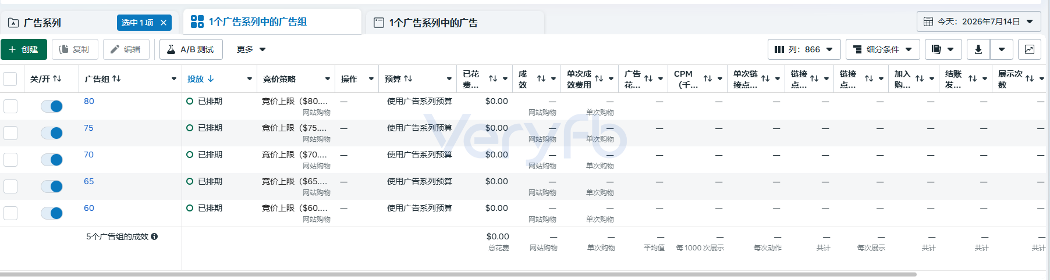Image resolution: width=1050 pixels, height=280 pixels.
Task: Open the charts view icon
Action: tap(1029, 49)
